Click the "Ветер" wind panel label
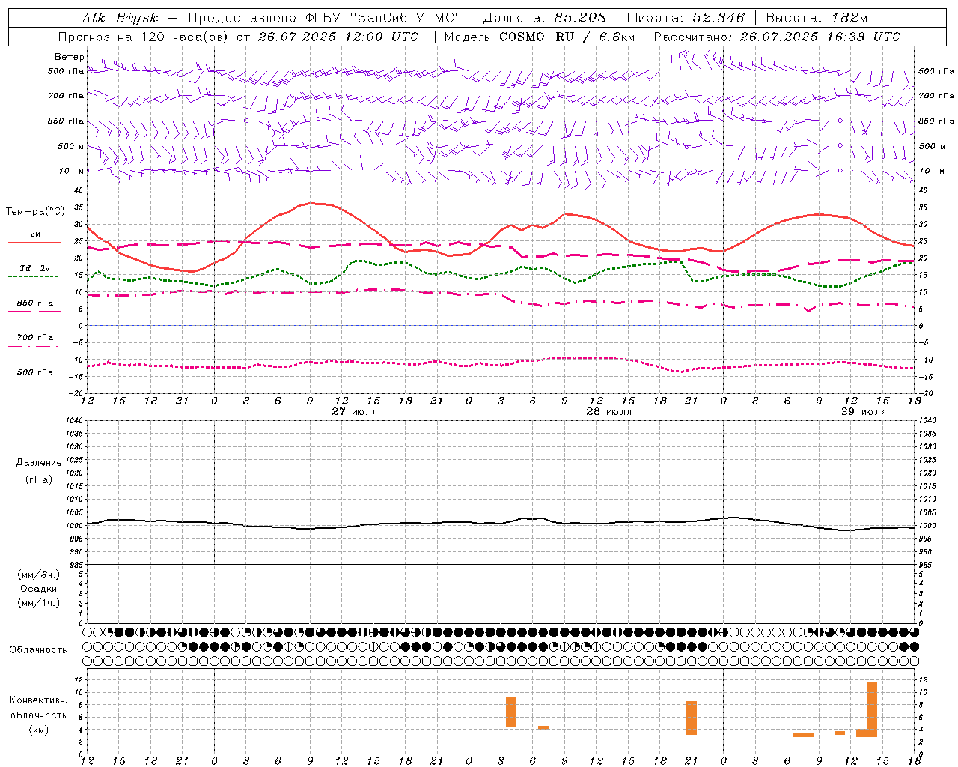The image size is (958, 767). click(69, 57)
